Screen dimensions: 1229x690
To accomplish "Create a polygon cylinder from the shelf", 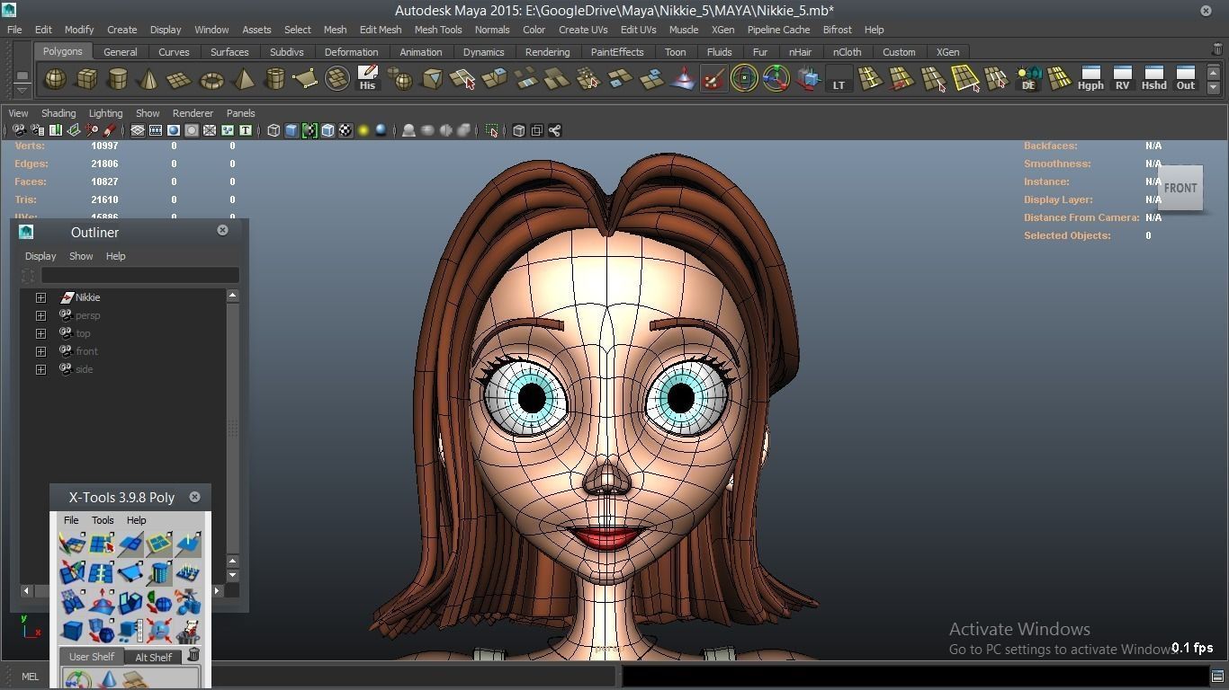I will 118,79.
